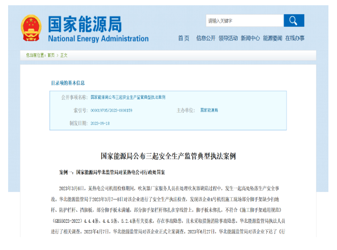Focus the 请输入关键字 search field
The image size is (337, 250).
tap(244, 21)
